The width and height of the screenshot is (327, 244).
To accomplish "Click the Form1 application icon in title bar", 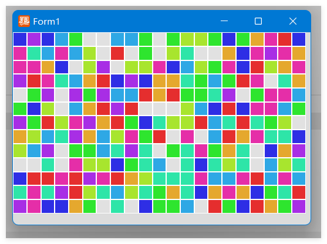I will [24, 21].
